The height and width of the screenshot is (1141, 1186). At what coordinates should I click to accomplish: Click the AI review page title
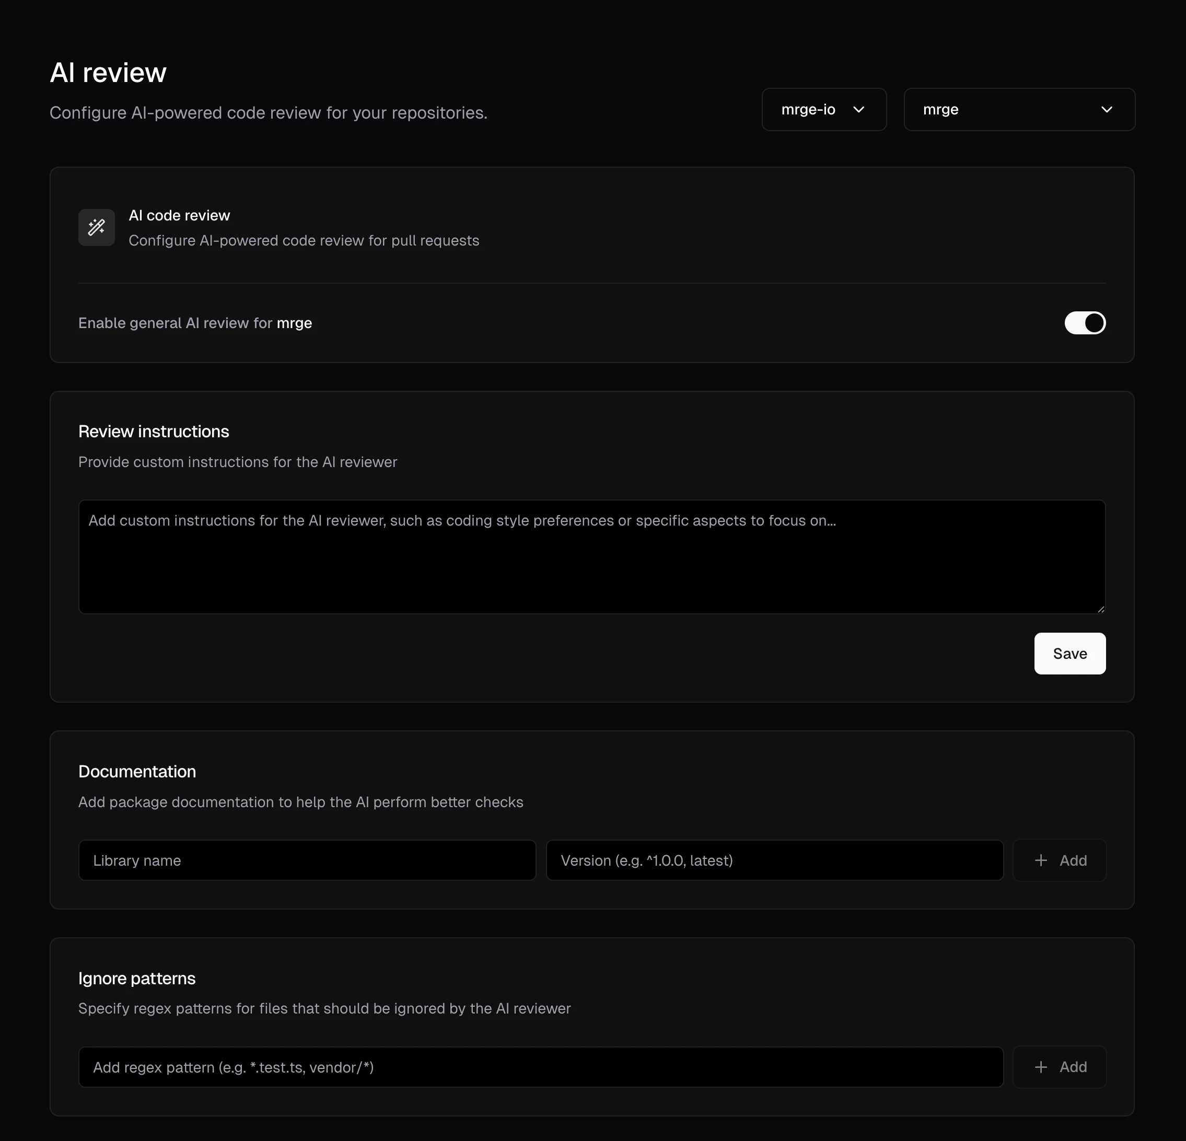click(x=108, y=72)
